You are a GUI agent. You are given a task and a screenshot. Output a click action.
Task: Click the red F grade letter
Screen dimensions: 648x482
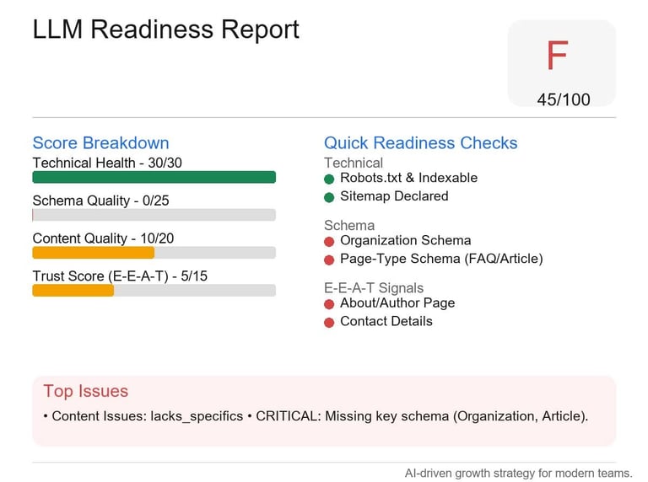[558, 56]
